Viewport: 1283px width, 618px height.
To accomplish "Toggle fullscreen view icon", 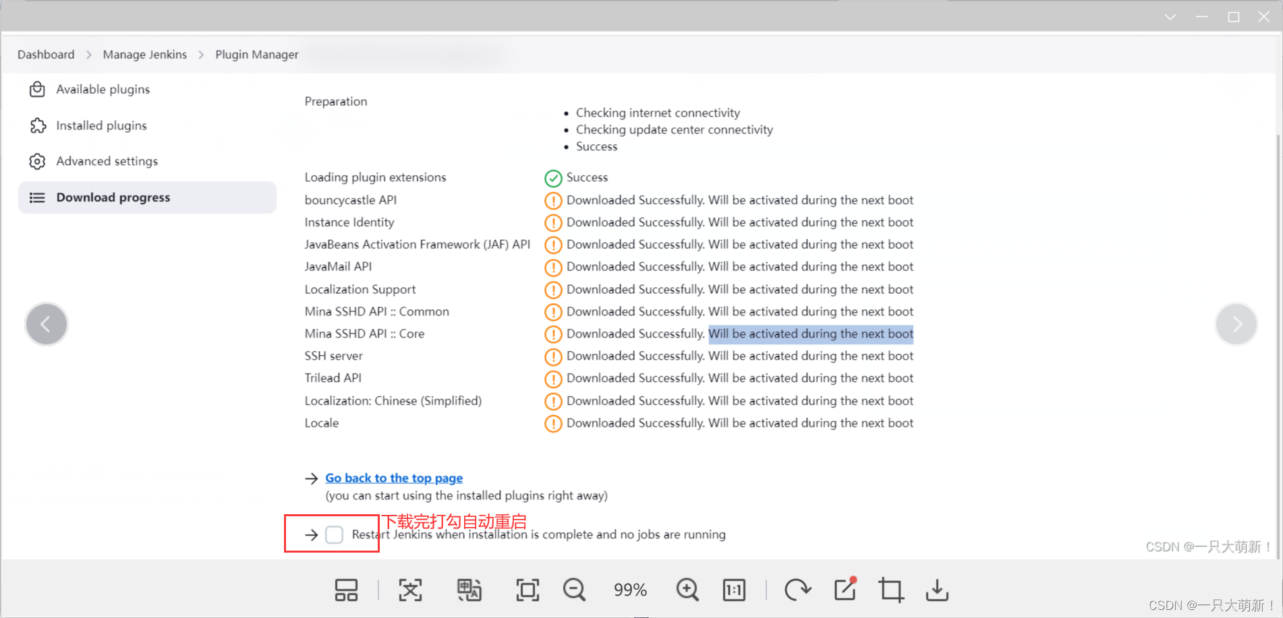I will (528, 590).
